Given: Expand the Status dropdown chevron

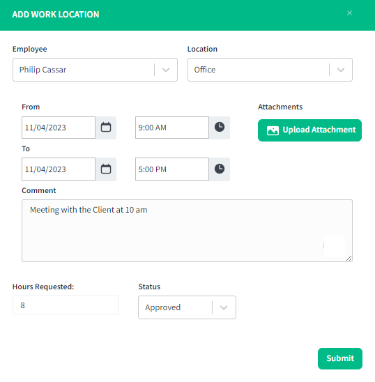Looking at the screenshot, I should (x=224, y=307).
